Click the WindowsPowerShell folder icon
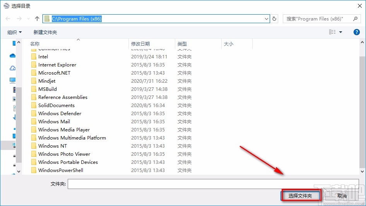 [34, 170]
